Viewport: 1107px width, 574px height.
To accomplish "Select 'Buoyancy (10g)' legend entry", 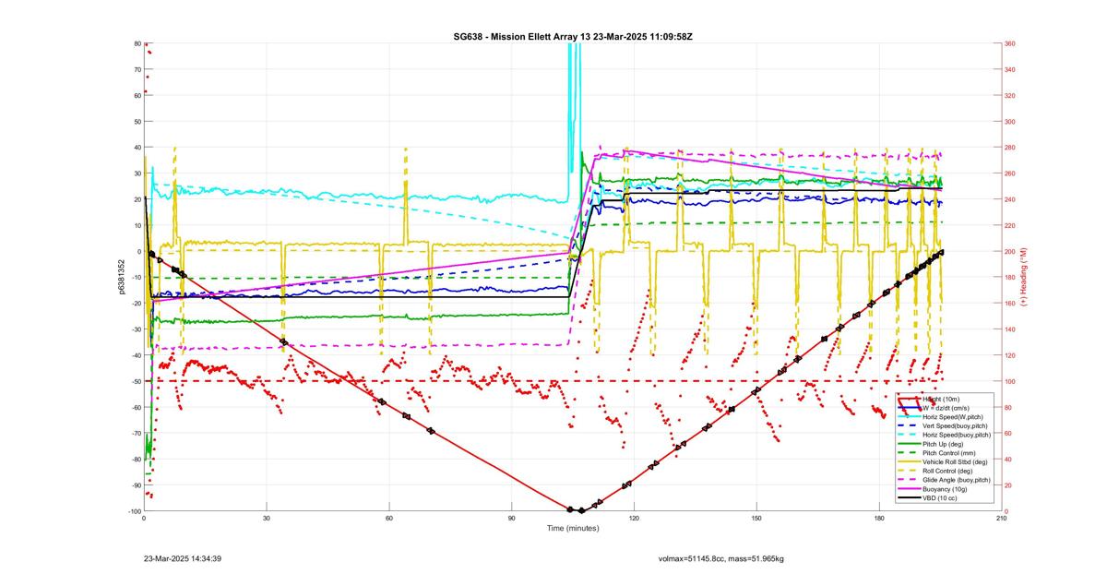I will [x=945, y=488].
